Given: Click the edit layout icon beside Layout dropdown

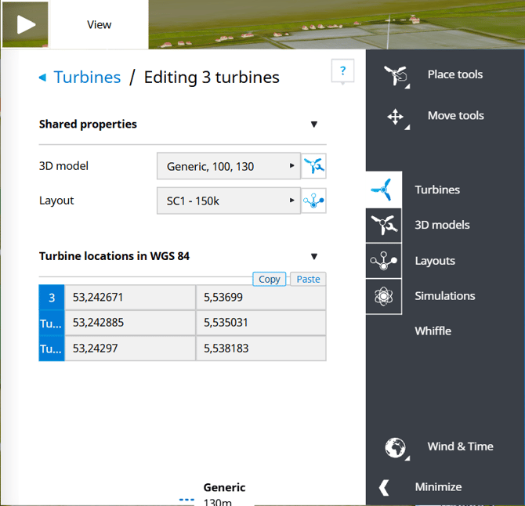Looking at the screenshot, I should coord(313,201).
